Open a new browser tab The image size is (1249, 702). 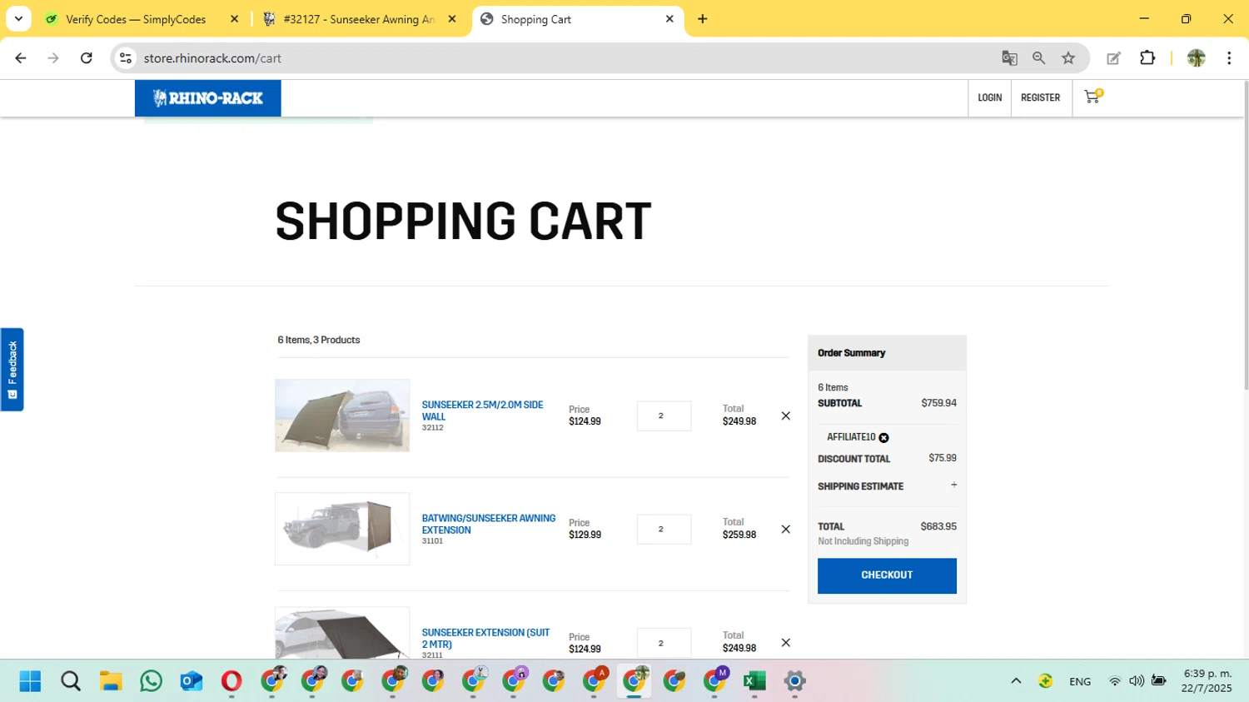[703, 19]
